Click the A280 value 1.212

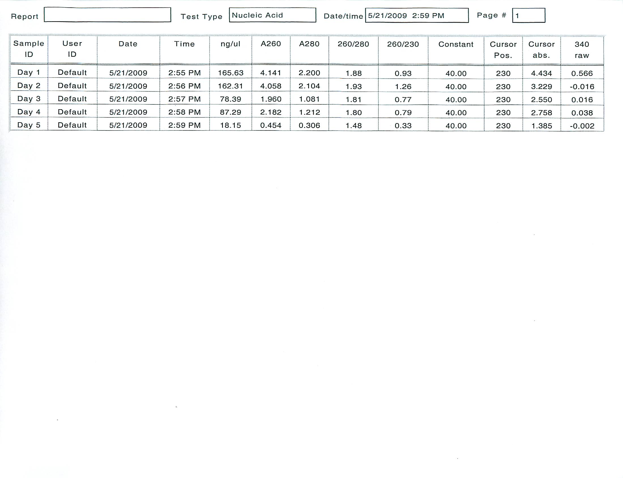pos(309,112)
